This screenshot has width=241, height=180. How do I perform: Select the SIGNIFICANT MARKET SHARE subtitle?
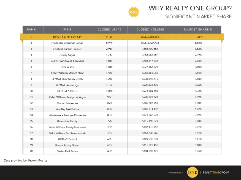[198, 16]
